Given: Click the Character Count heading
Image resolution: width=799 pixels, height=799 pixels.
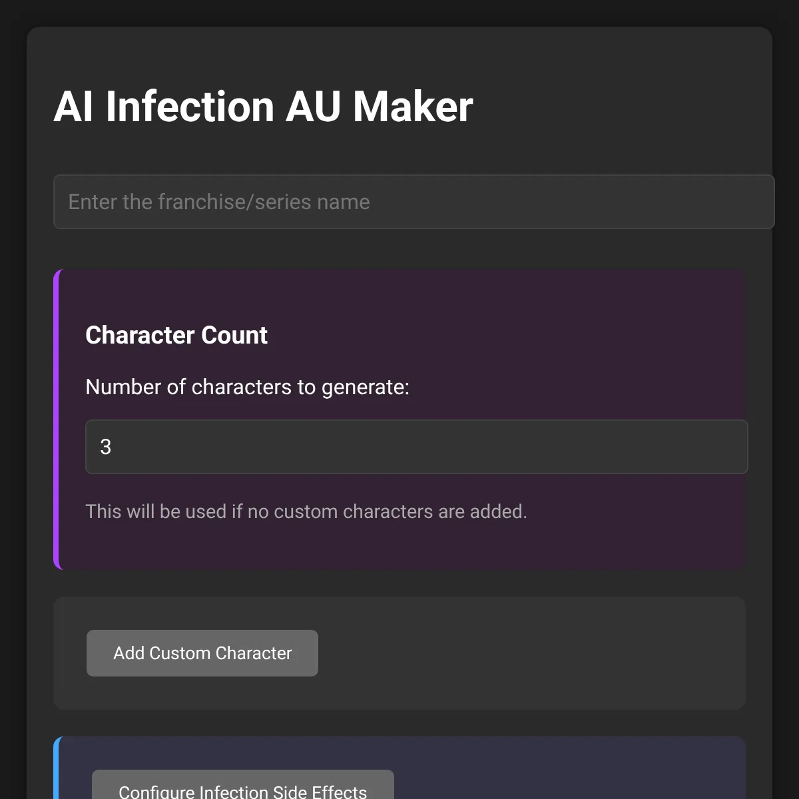Looking at the screenshot, I should click(x=176, y=335).
